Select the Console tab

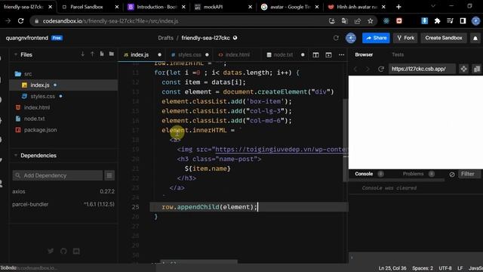(364, 174)
